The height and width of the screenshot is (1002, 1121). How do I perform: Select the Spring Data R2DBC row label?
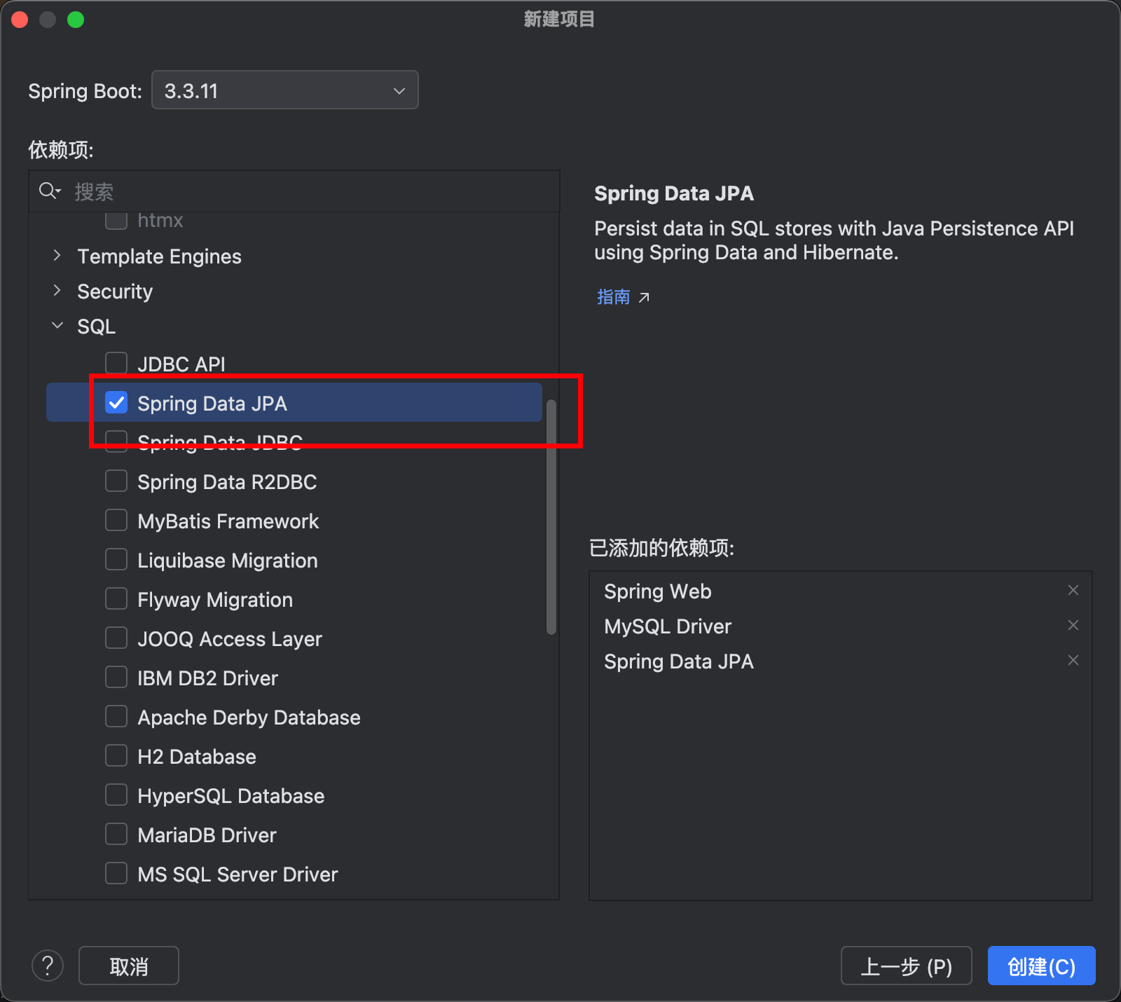tap(227, 482)
